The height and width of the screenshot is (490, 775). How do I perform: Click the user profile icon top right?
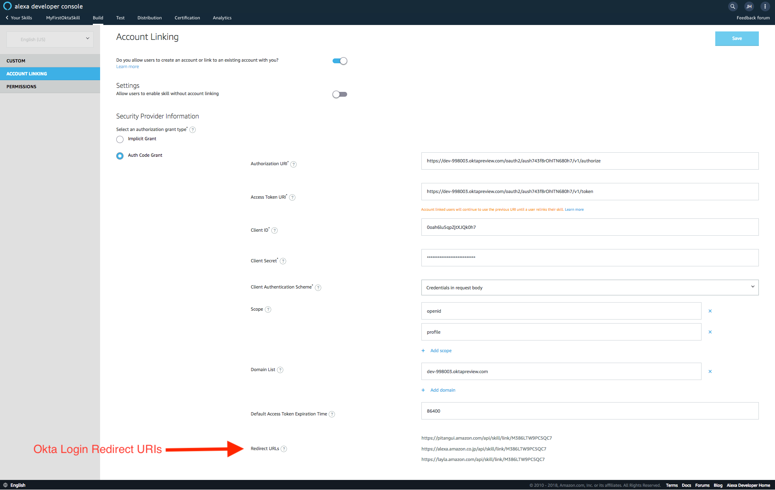[x=749, y=6]
